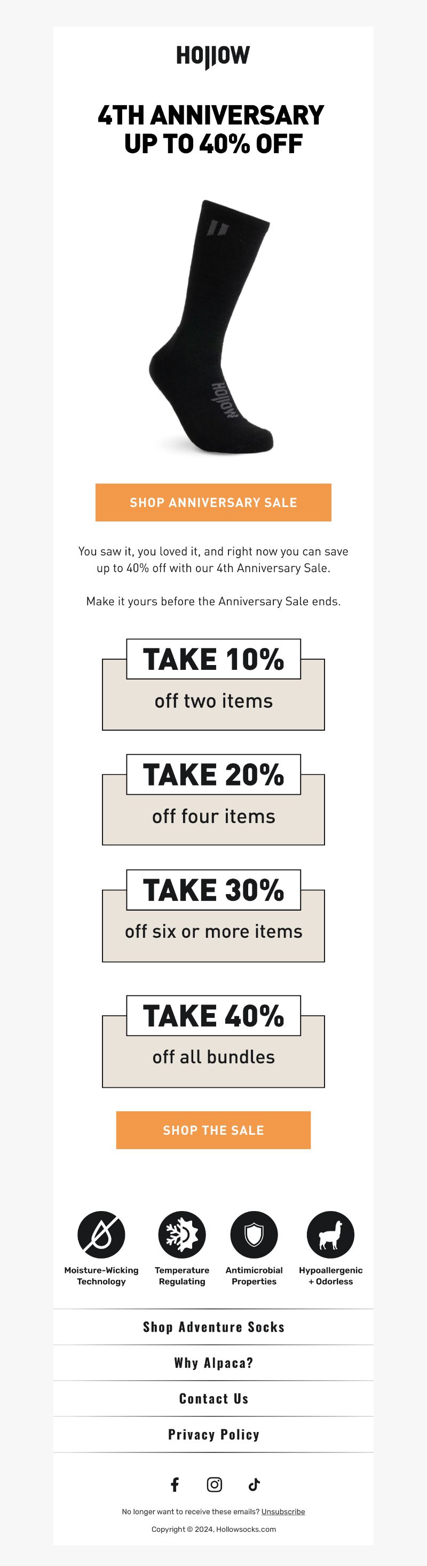Screen dimensions: 427x1566
Task: Click the Temperature Regulating snowflake icon
Action: click(182, 1235)
